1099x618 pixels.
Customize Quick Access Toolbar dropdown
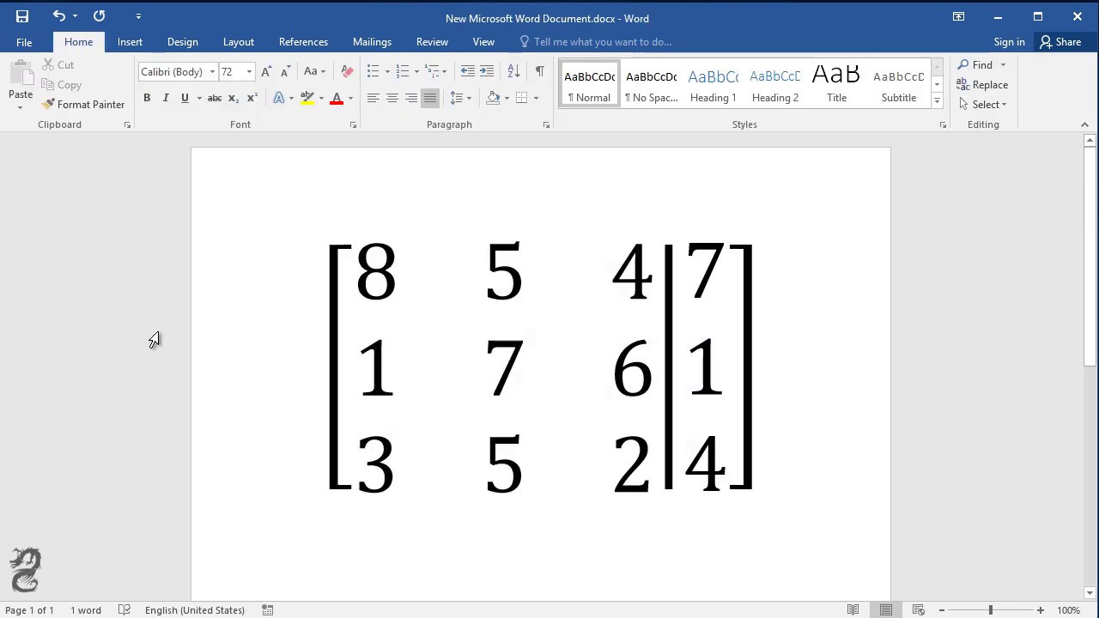[138, 16]
